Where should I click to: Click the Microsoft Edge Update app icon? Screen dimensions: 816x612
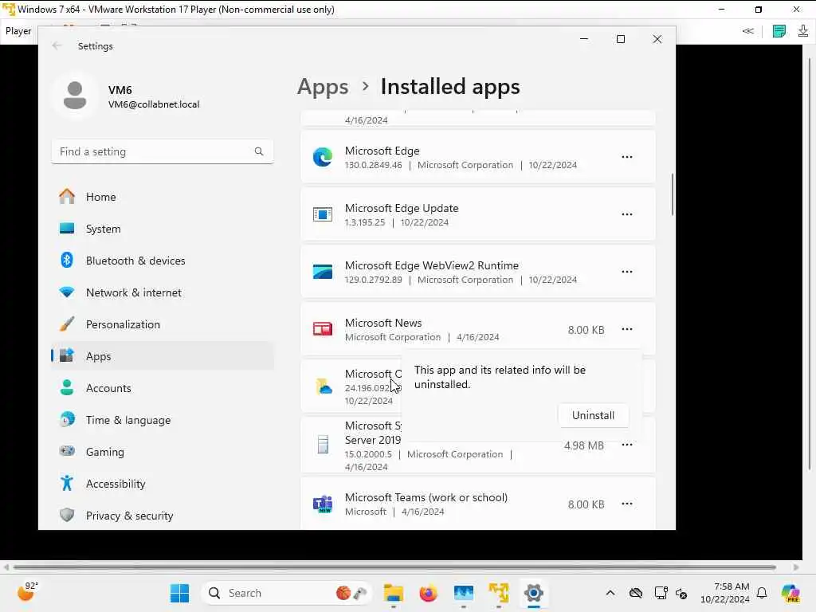pyautogui.click(x=323, y=214)
